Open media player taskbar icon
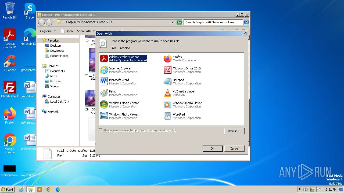 [x=39, y=190]
